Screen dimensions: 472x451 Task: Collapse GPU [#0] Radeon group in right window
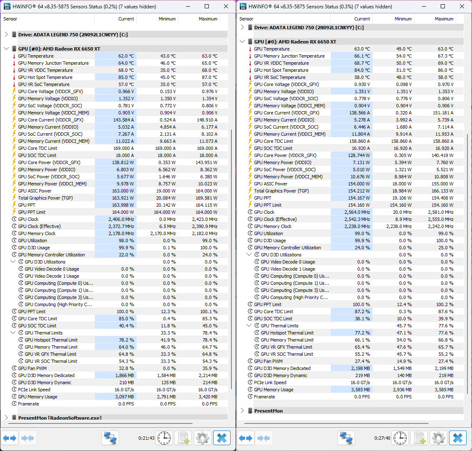(x=242, y=41)
